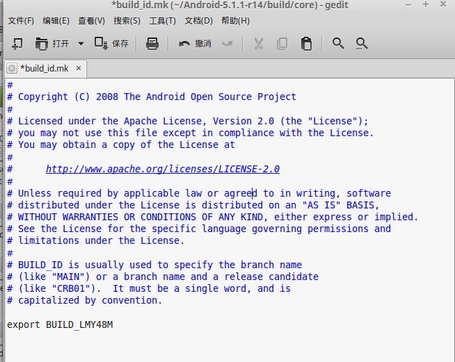Screen dimensions: 455x362
Task: Click the 'Unless required by applicable law' line
Action: click(199, 193)
